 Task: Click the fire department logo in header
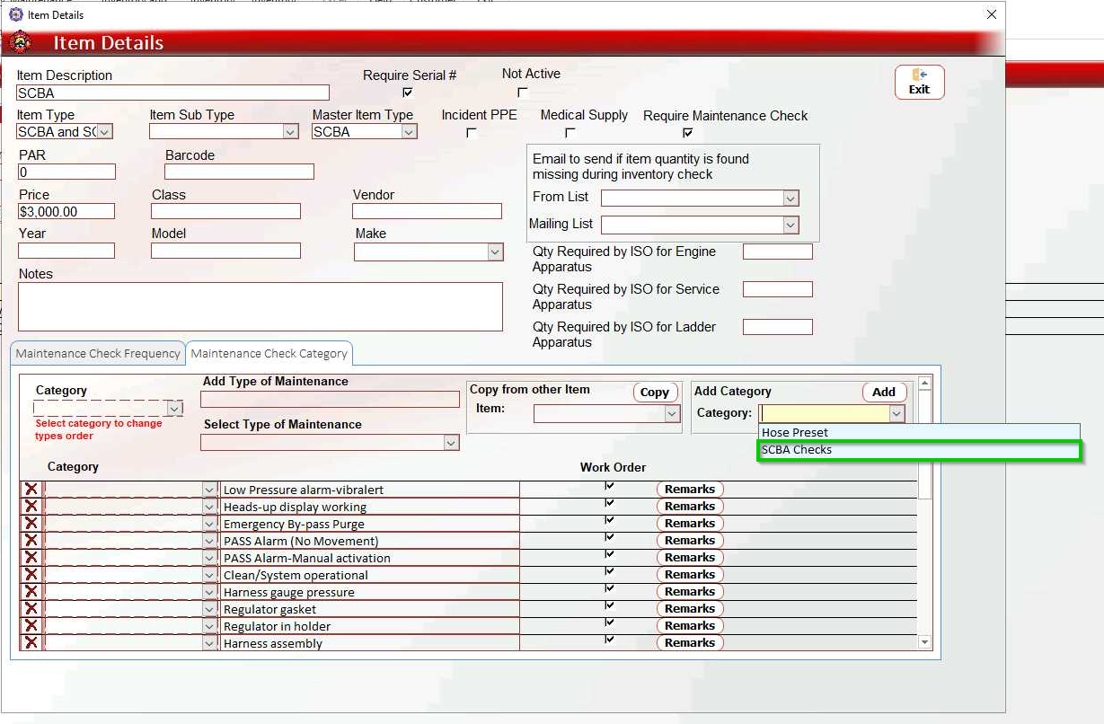point(20,42)
